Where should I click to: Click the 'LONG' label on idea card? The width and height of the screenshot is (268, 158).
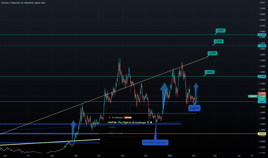pos(113,127)
